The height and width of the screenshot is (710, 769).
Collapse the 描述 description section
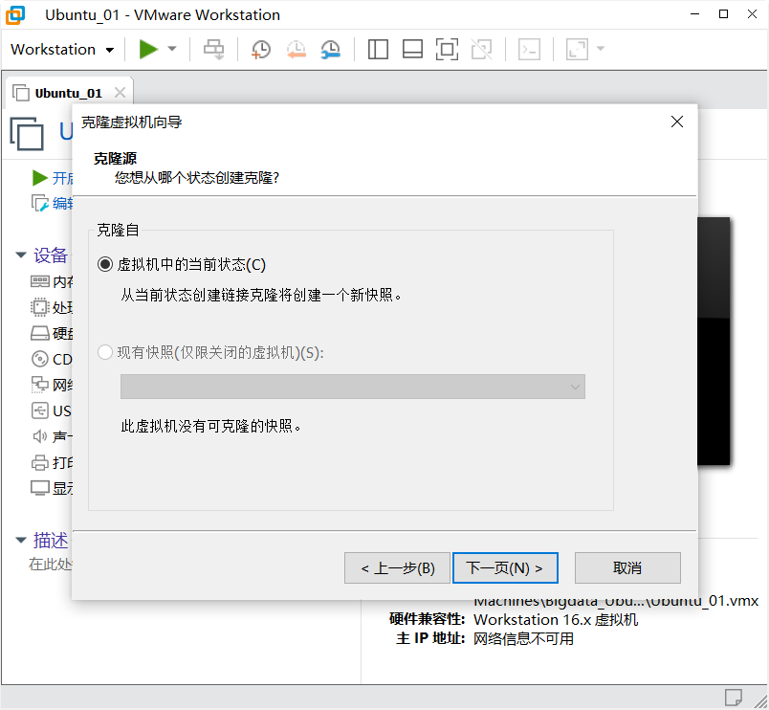(21, 540)
